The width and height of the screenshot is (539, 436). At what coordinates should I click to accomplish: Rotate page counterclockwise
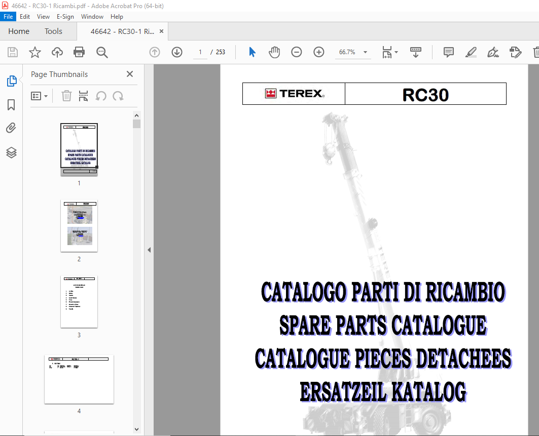(x=101, y=96)
